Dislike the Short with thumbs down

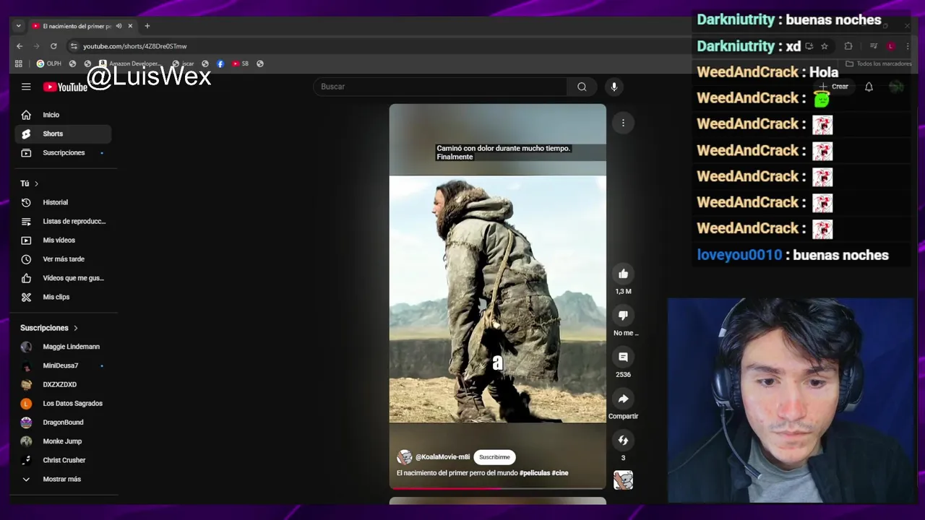pos(623,316)
